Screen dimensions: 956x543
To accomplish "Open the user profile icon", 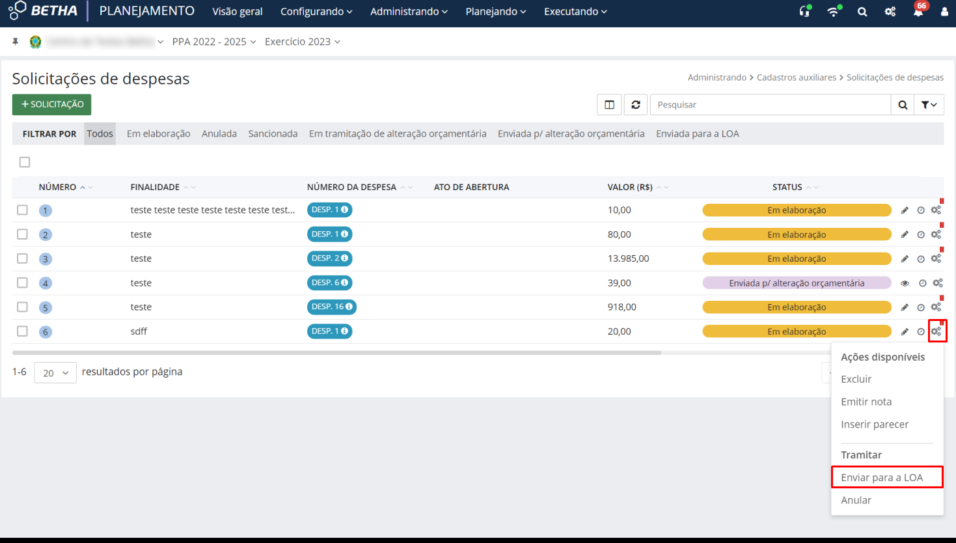I will click(944, 12).
